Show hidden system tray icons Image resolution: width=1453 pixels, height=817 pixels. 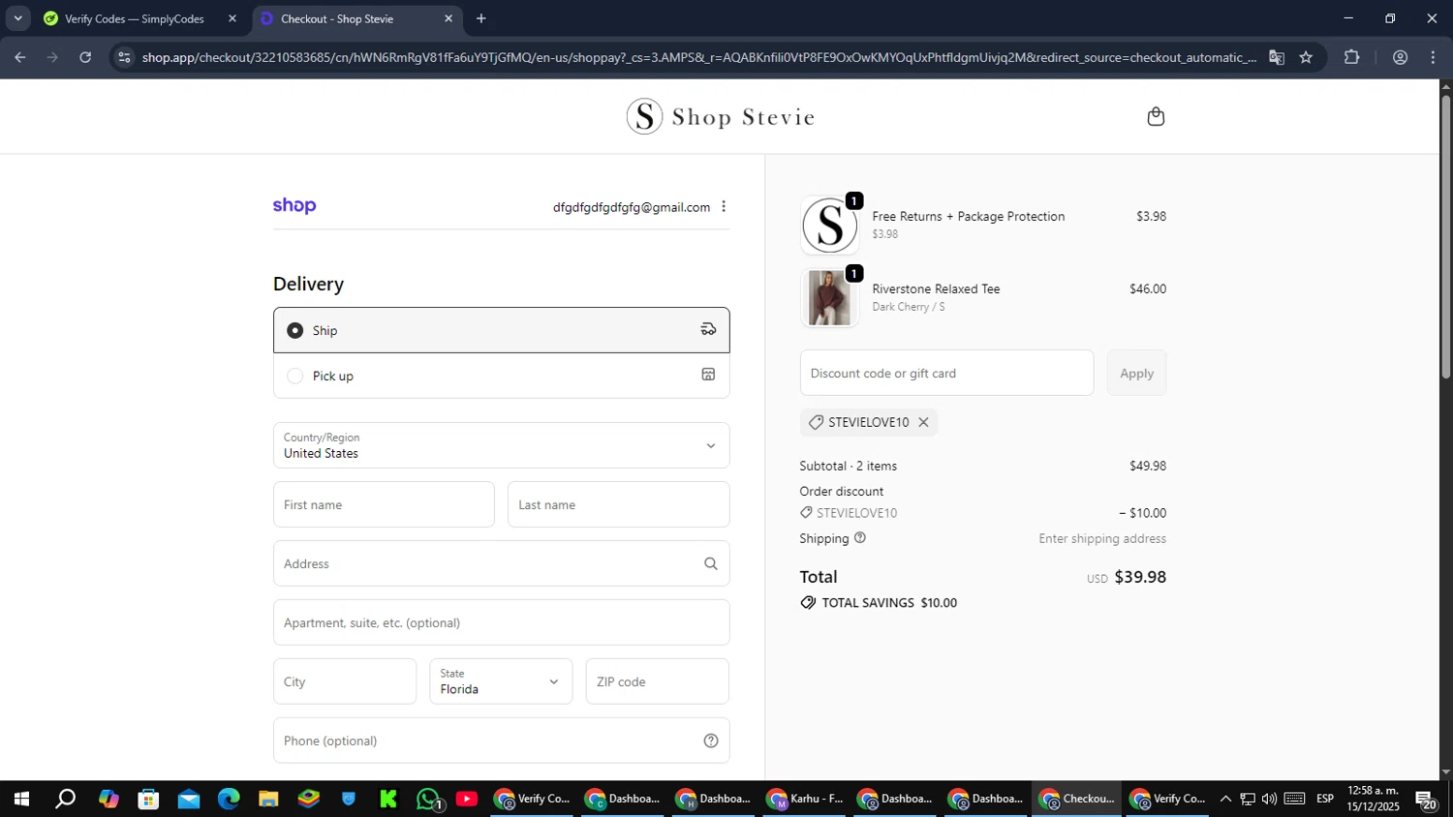point(1225,799)
